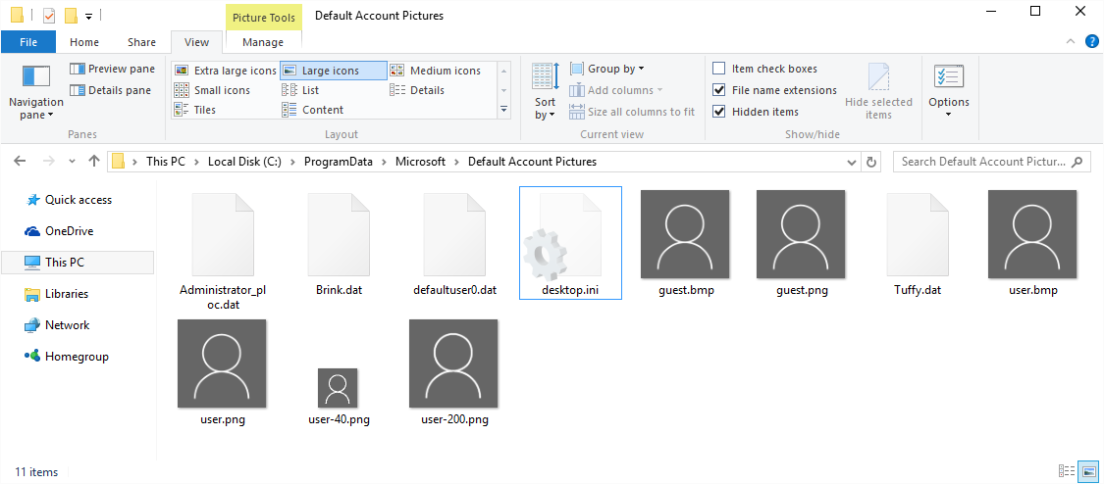Uncheck Hidden items checkbox
This screenshot has width=1104, height=484.
coord(719,112)
